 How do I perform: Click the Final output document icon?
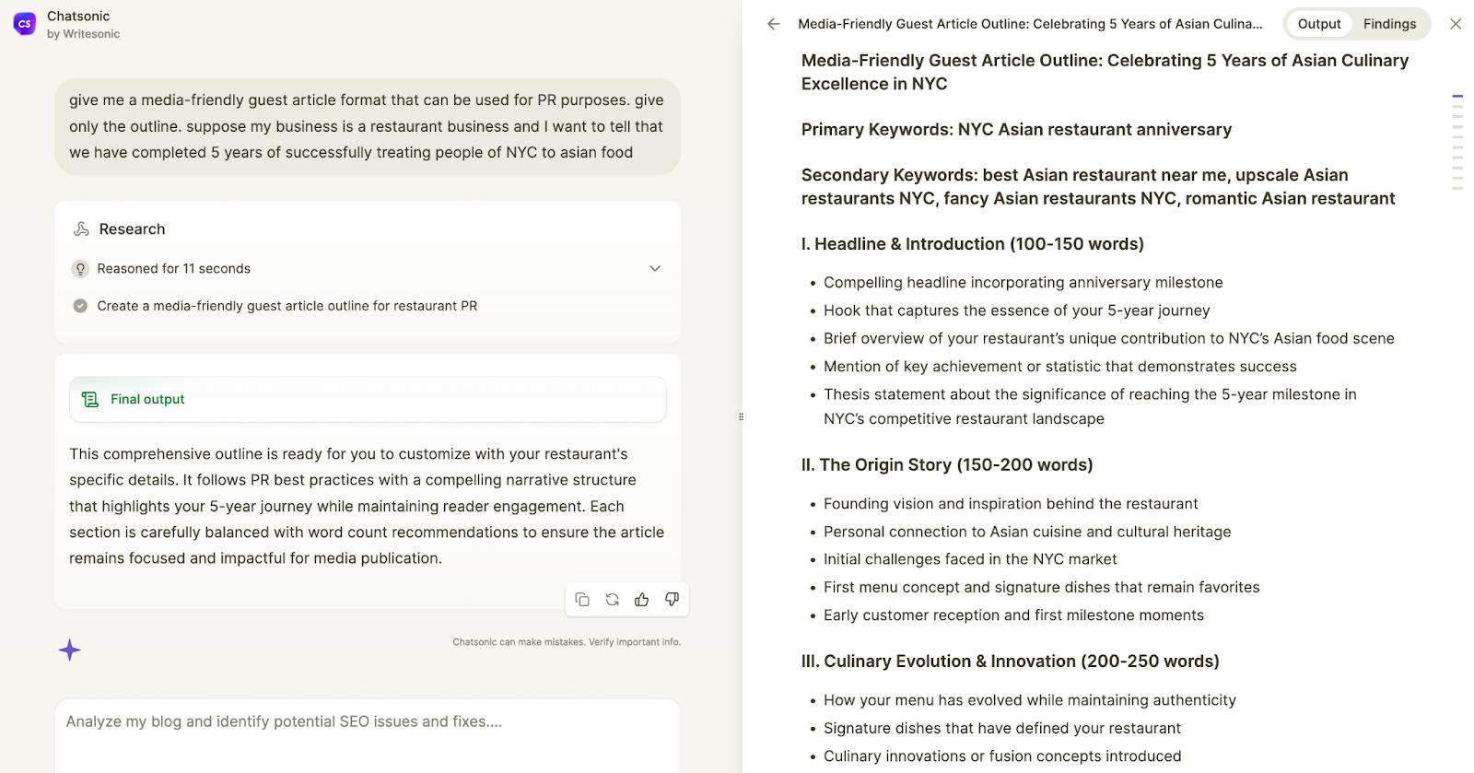[90, 399]
